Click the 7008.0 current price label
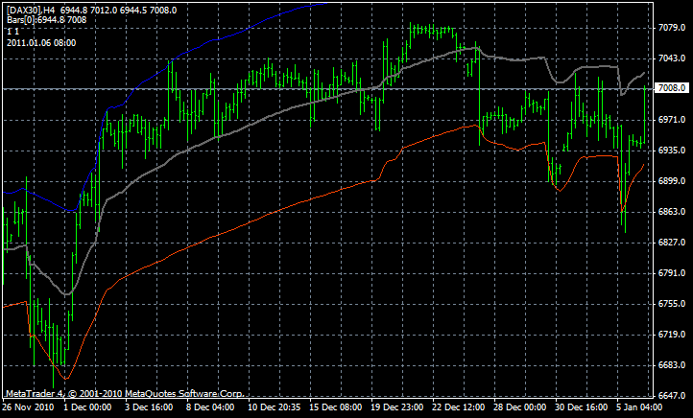Screen dimensions: 693x418 point(672,88)
